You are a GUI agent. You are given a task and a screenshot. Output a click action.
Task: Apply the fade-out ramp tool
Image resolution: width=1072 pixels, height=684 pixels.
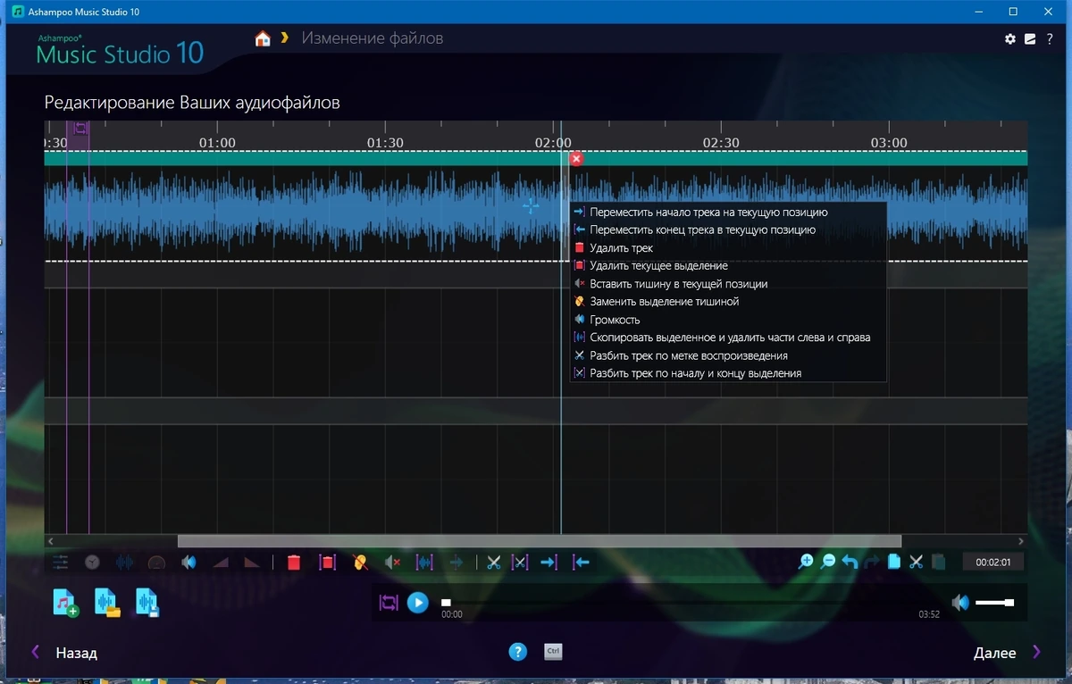tap(252, 563)
